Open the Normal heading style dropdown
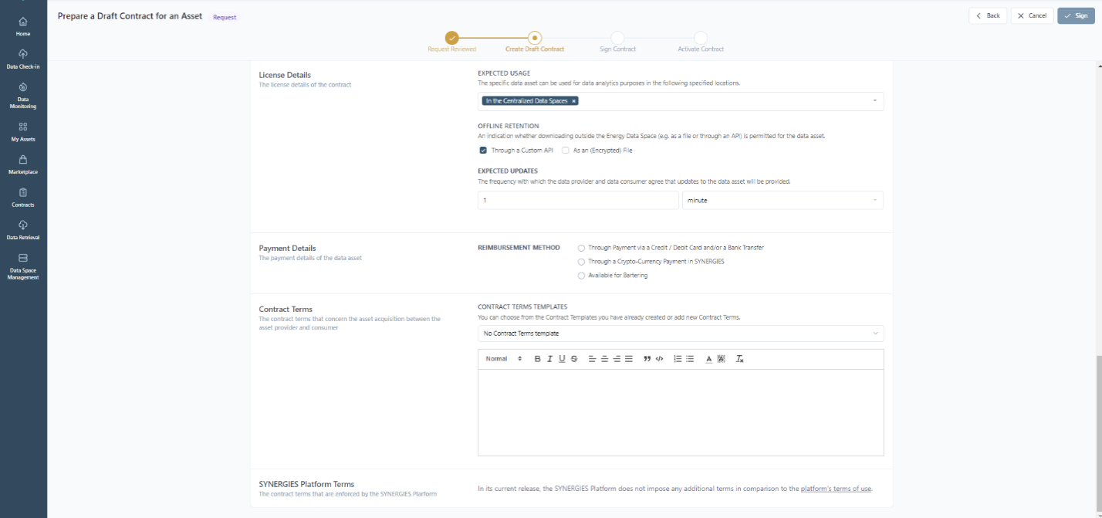The width and height of the screenshot is (1102, 518). pyautogui.click(x=503, y=359)
